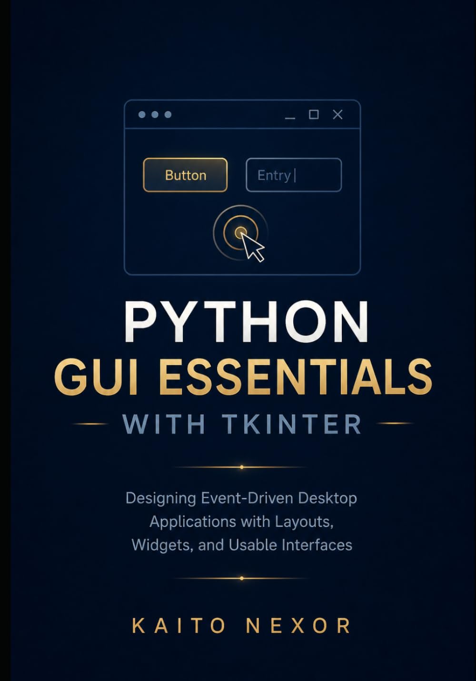This screenshot has width=476, height=681.
Task: Click the X close icon in the illustrated window
Action: 337,114
